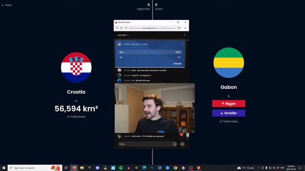Screen dimensions: 305x171
Task: End the poll with End poll
Action: click(x=177, y=64)
